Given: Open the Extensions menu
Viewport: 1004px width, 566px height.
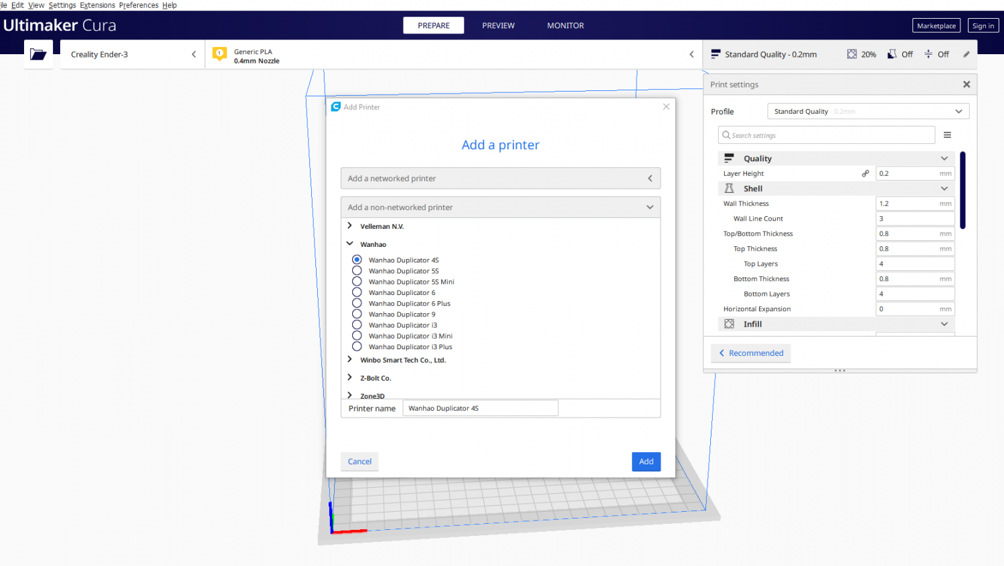Looking at the screenshot, I should [x=98, y=5].
